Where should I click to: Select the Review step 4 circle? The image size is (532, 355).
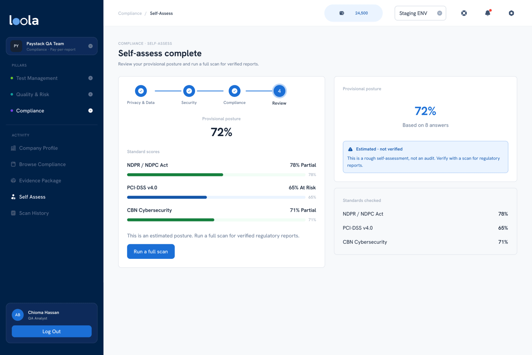[279, 91]
